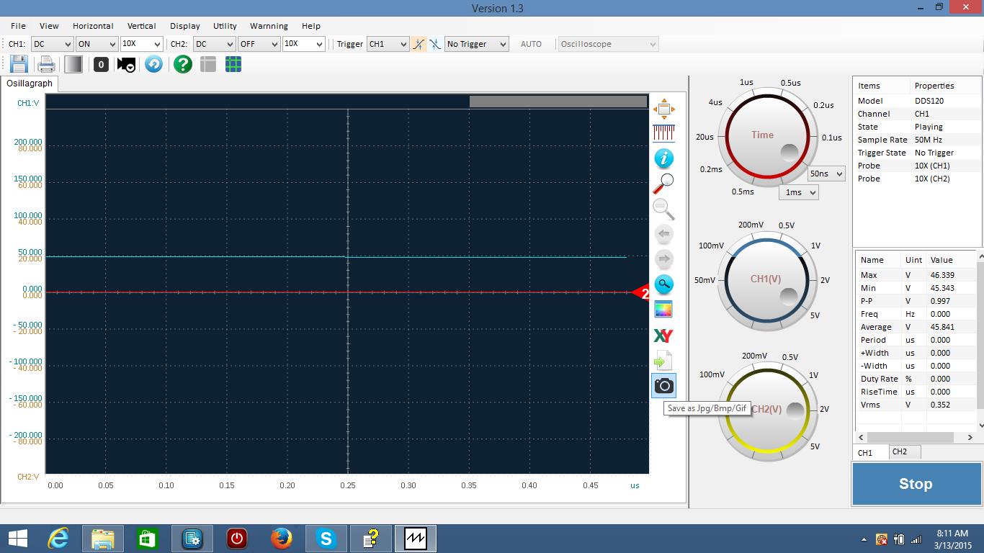
Task: Open Firefox from the taskbar
Action: 282,538
